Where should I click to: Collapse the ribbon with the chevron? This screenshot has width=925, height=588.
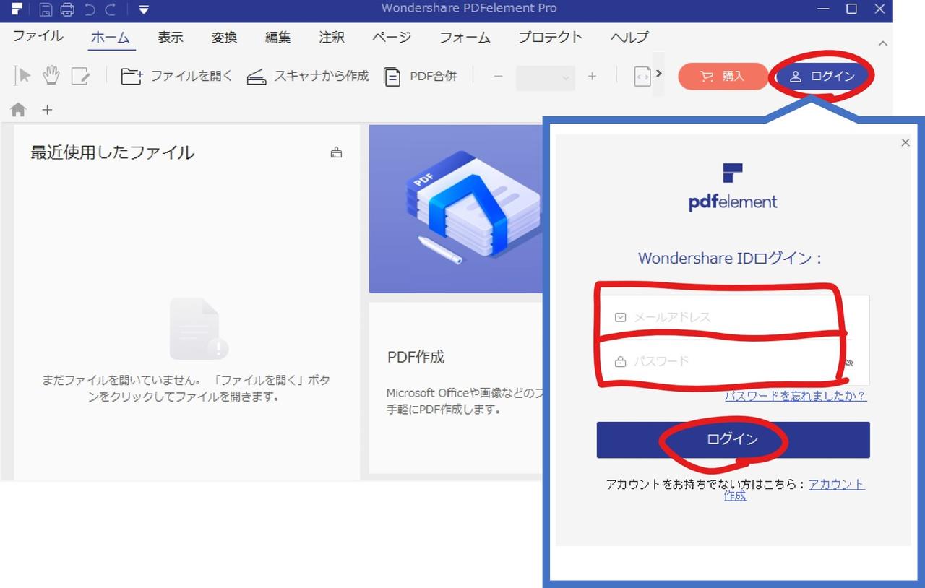tap(882, 43)
